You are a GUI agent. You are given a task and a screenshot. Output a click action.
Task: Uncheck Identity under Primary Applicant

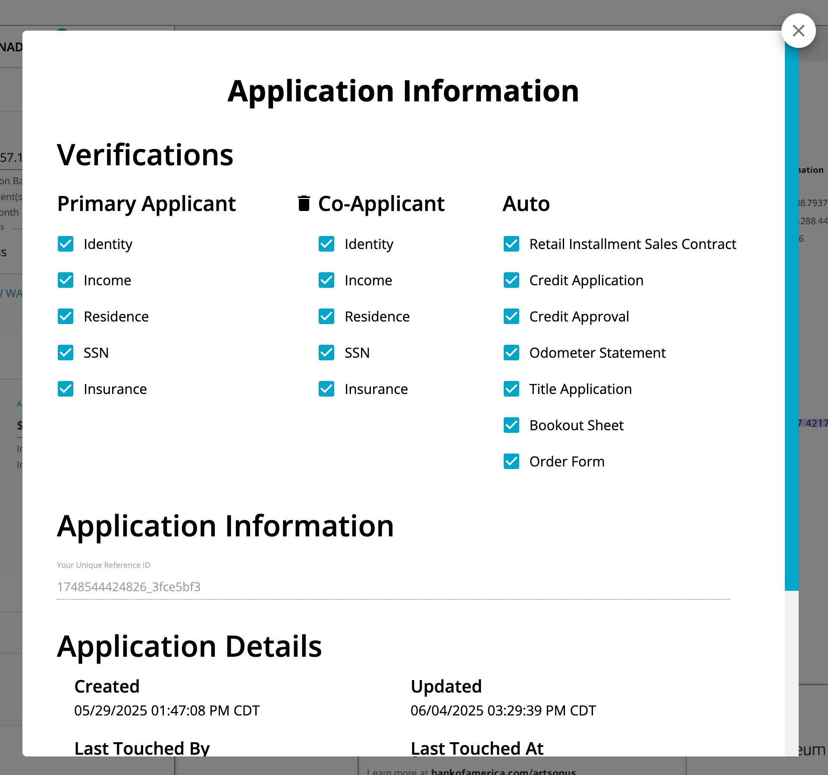(x=66, y=244)
